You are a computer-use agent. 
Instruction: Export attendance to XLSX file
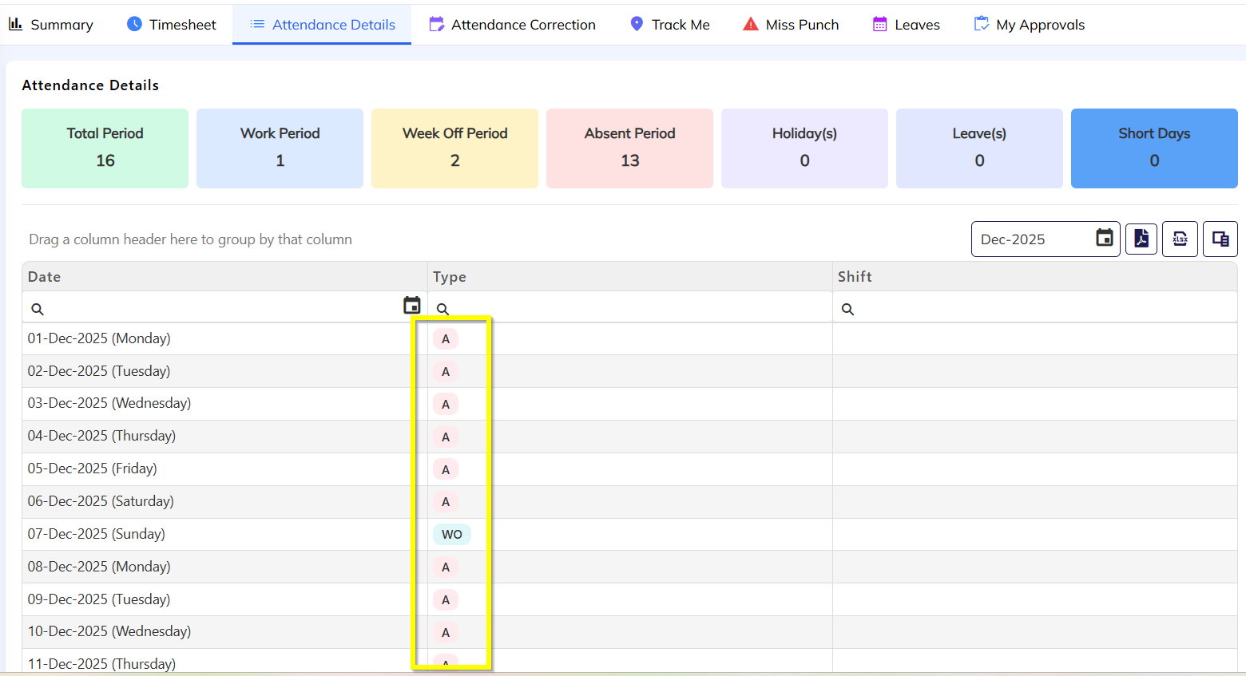[x=1180, y=239]
